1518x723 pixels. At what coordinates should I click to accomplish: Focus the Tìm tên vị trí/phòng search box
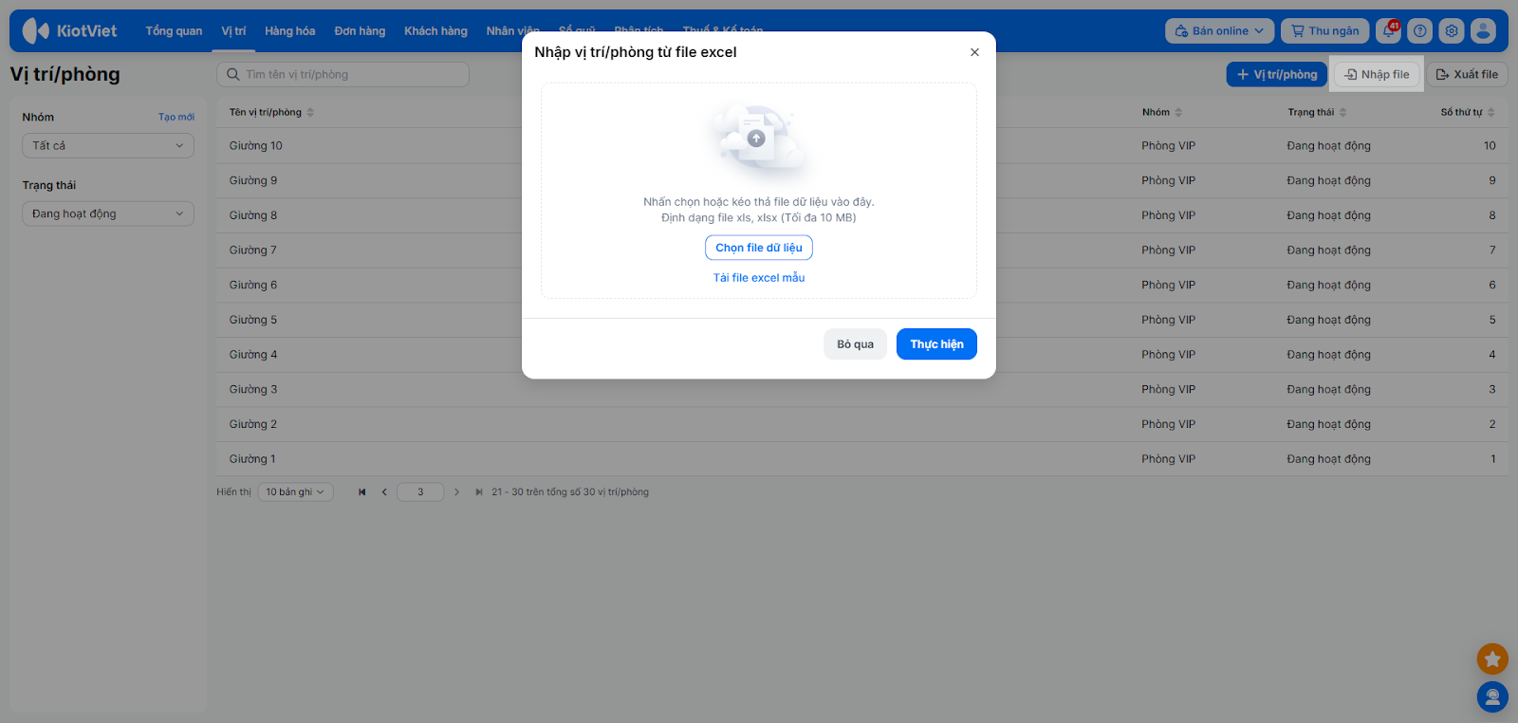click(x=342, y=74)
